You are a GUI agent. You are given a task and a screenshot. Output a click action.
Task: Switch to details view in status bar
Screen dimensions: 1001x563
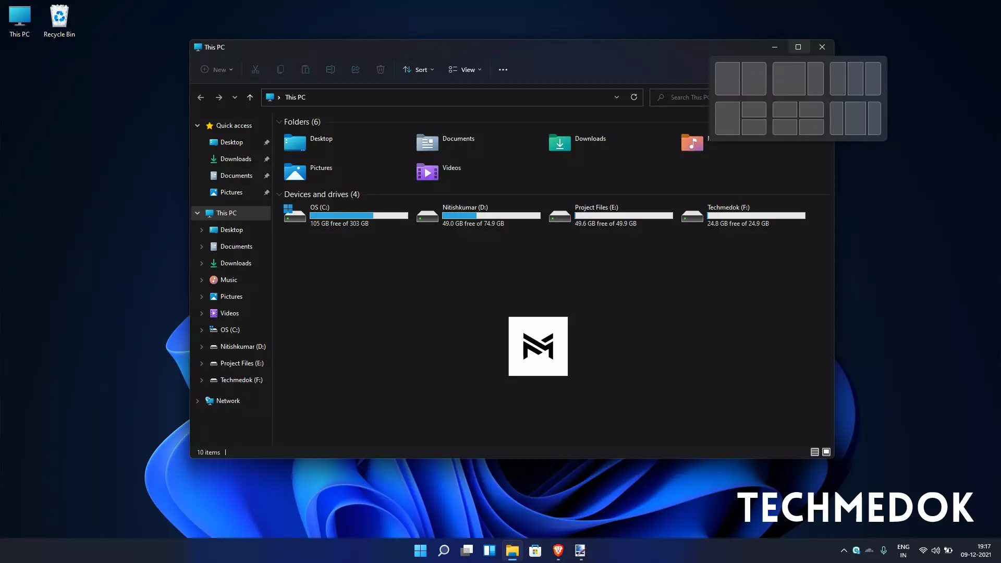click(x=815, y=452)
